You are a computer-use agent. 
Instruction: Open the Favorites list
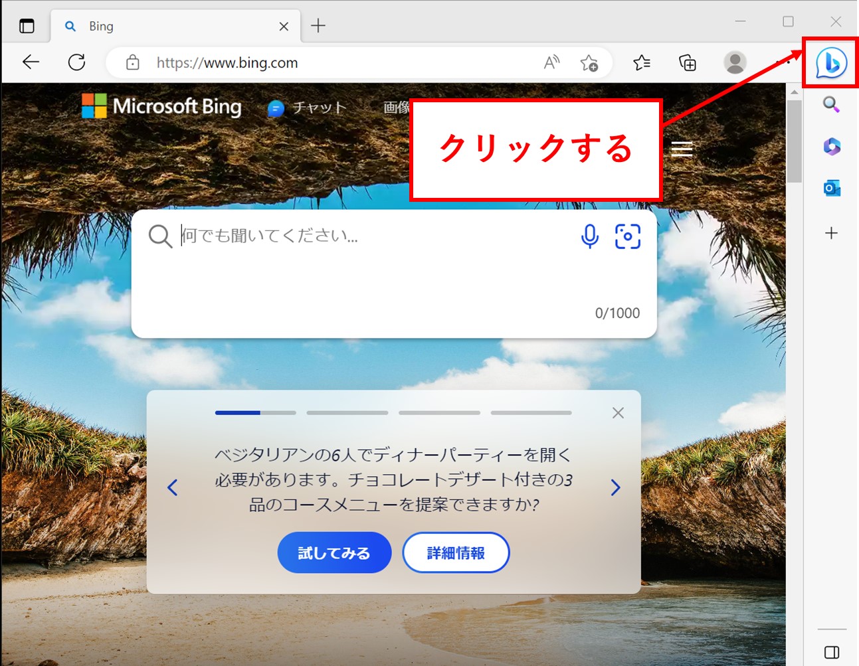(x=642, y=62)
